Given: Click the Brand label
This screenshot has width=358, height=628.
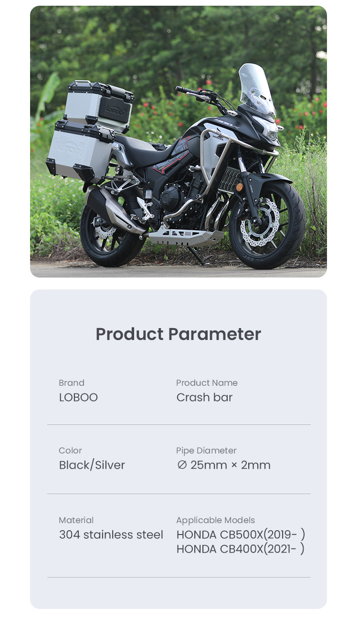Looking at the screenshot, I should [x=72, y=383].
